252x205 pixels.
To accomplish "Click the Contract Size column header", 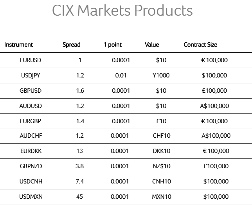I will 200,45.
